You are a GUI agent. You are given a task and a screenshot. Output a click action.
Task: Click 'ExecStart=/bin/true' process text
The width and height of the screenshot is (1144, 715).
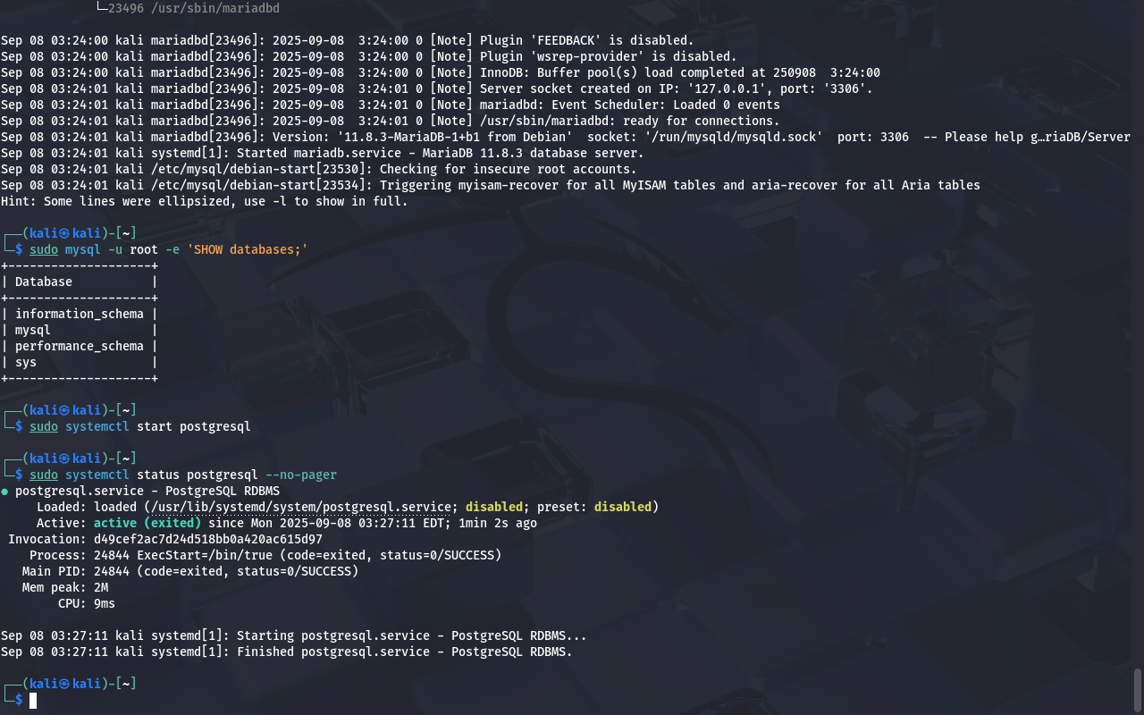pyautogui.click(x=205, y=555)
